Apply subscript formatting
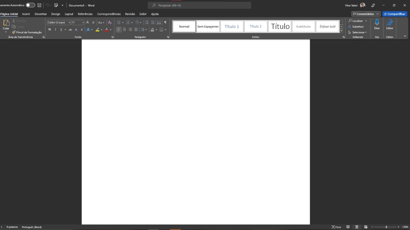The height and width of the screenshot is (230, 410). [76, 29]
